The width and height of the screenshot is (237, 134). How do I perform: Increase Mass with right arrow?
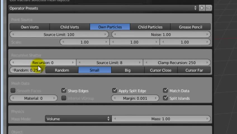click(207, 119)
